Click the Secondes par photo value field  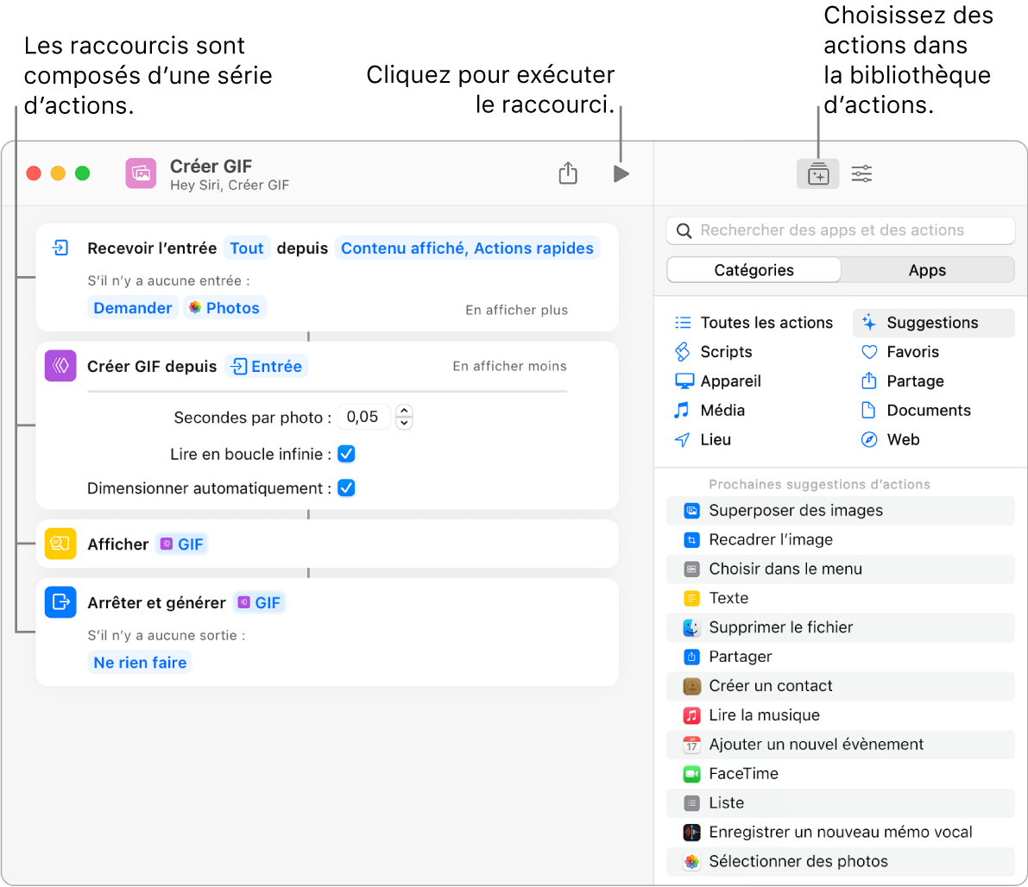click(x=363, y=417)
